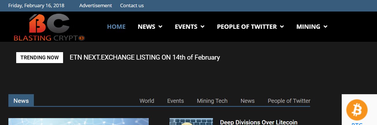Open the ETN NEXT.EXCHANGE LISTING headline
This screenshot has width=377, height=125.
tap(145, 57)
